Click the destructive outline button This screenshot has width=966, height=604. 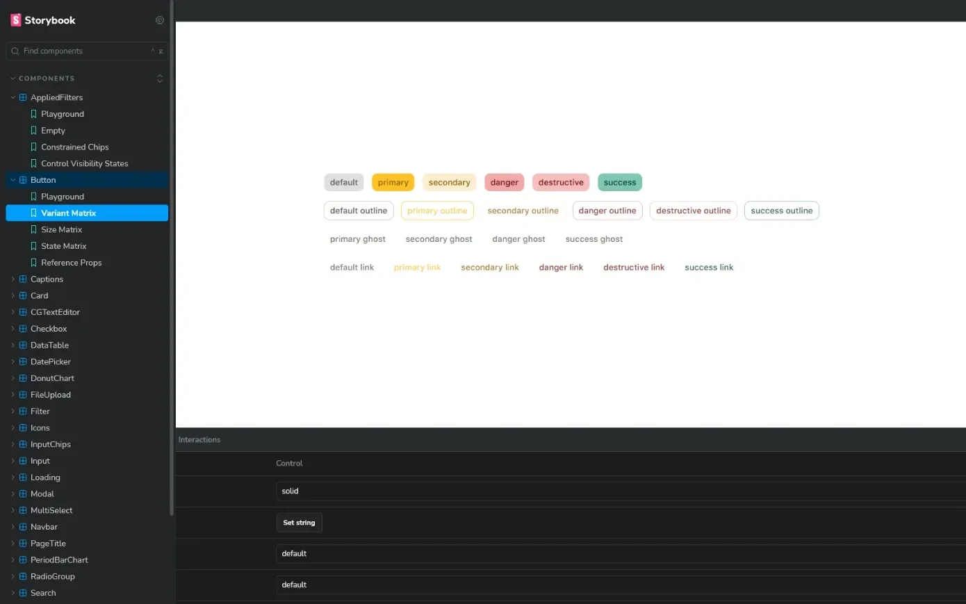coord(694,211)
